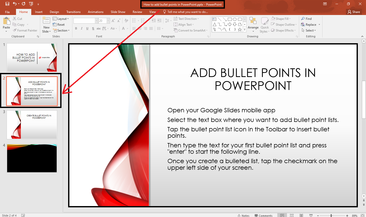Select the Oval shape in gallery
Screen dimensions: 366x217
click(x=235, y=19)
